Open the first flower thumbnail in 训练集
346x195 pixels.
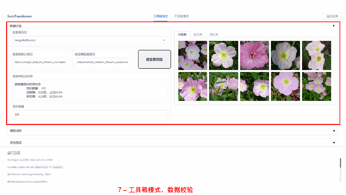tap(192, 55)
